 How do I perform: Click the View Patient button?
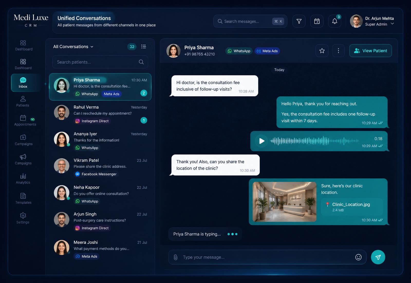370,51
